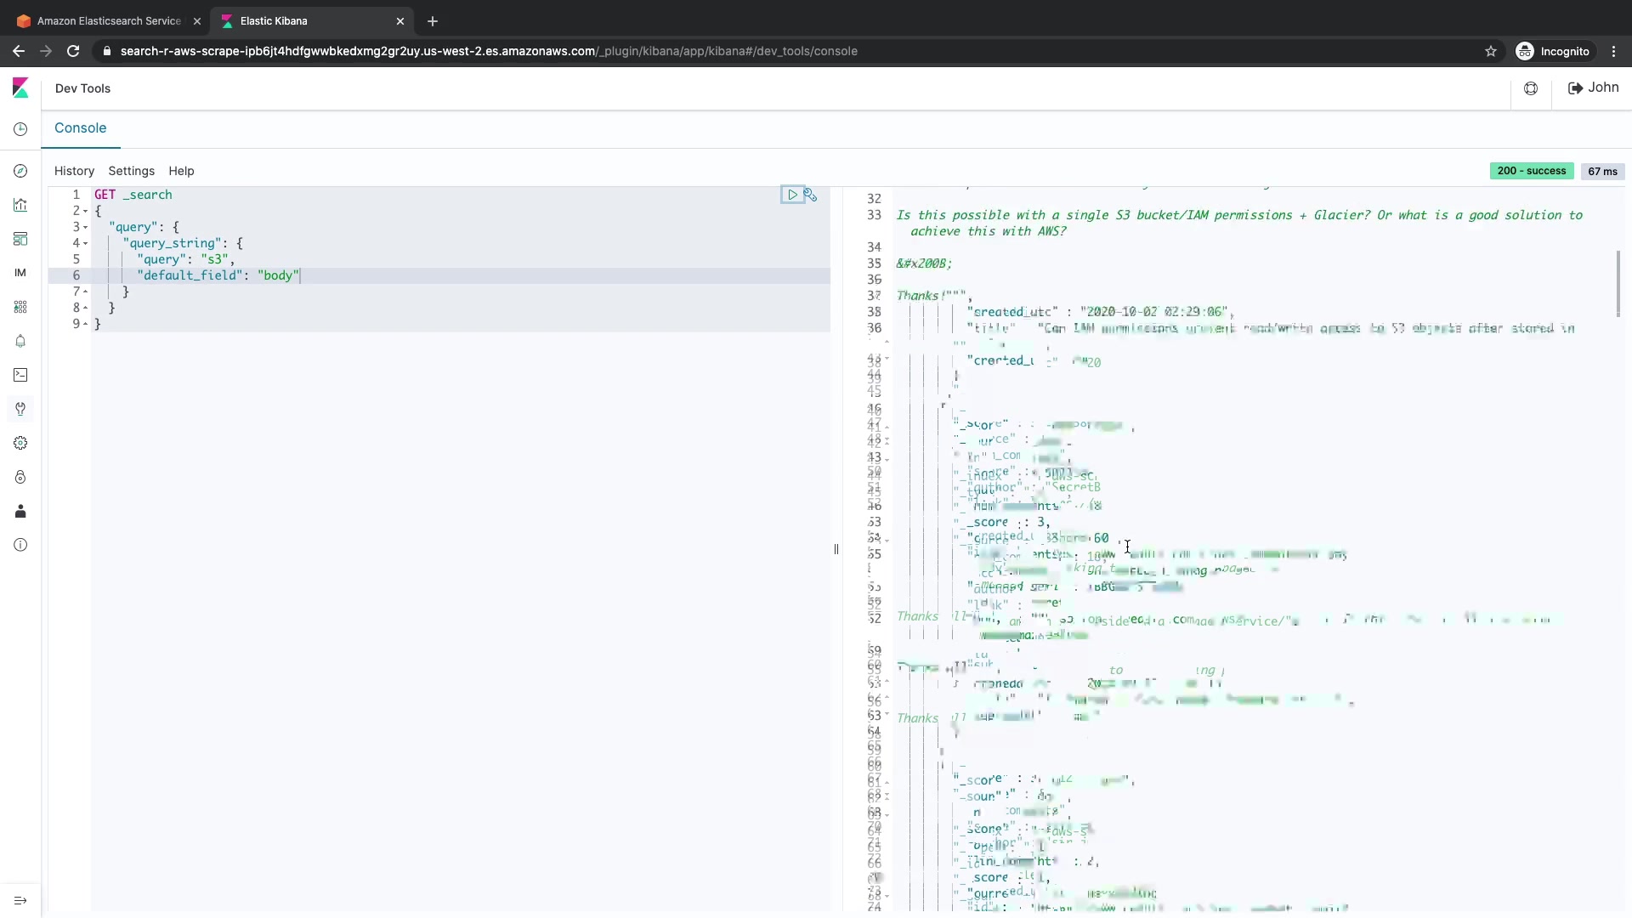
Task: Open Index Management (IM) in sidebar
Action: click(20, 273)
